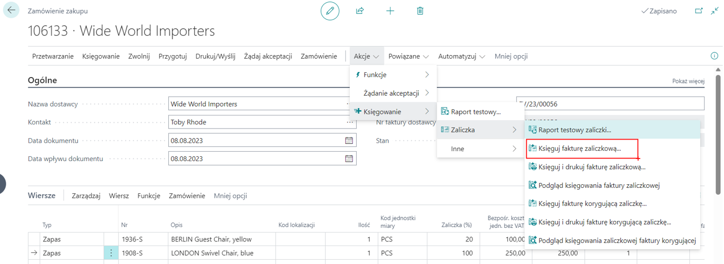The height and width of the screenshot is (264, 724).
Task: Open calendar for Data dokumentu
Action: click(349, 141)
